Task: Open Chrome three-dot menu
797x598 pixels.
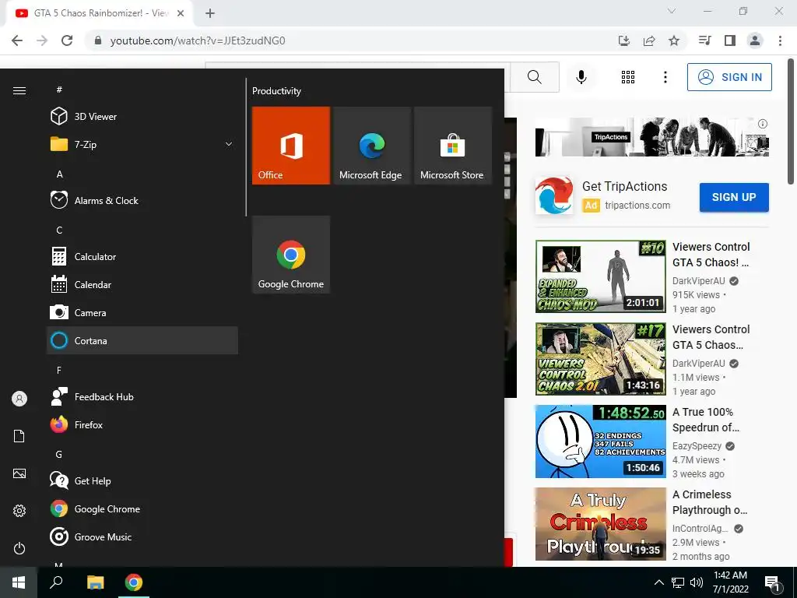Action: (780, 40)
